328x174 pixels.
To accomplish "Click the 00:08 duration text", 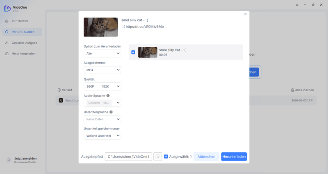I will coord(163,55).
